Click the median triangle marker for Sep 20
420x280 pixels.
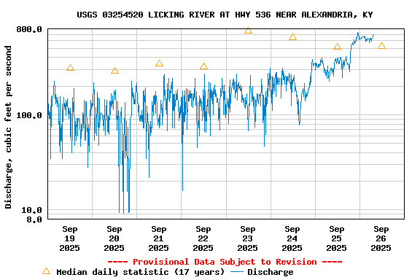[x=114, y=71]
